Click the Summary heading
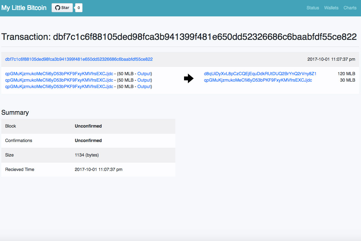The height and width of the screenshot is (241, 361). click(x=15, y=112)
